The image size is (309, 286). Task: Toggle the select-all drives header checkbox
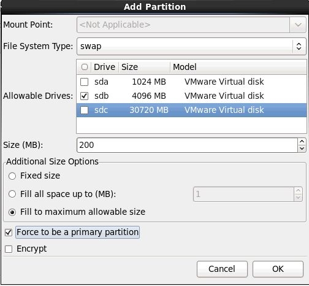pos(85,67)
